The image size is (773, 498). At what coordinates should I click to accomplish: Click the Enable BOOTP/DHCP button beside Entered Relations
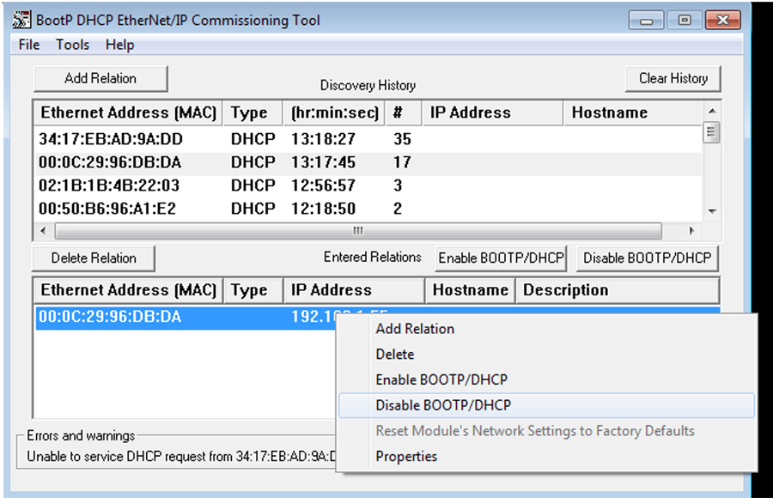(501, 258)
